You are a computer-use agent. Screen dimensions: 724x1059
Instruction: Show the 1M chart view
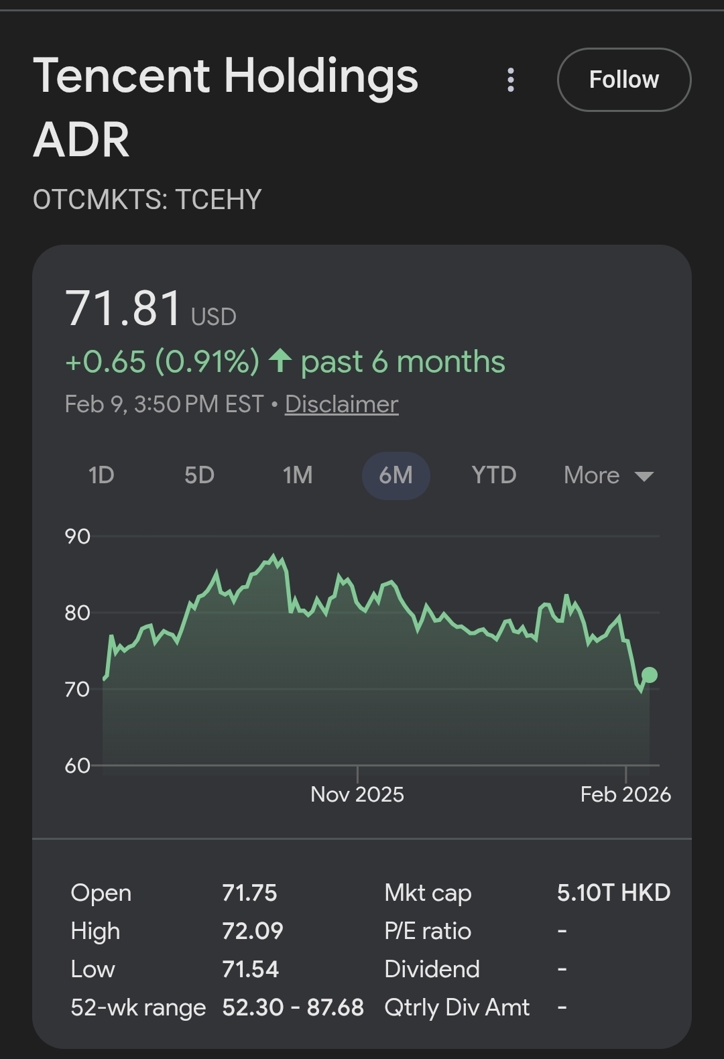[x=298, y=475]
